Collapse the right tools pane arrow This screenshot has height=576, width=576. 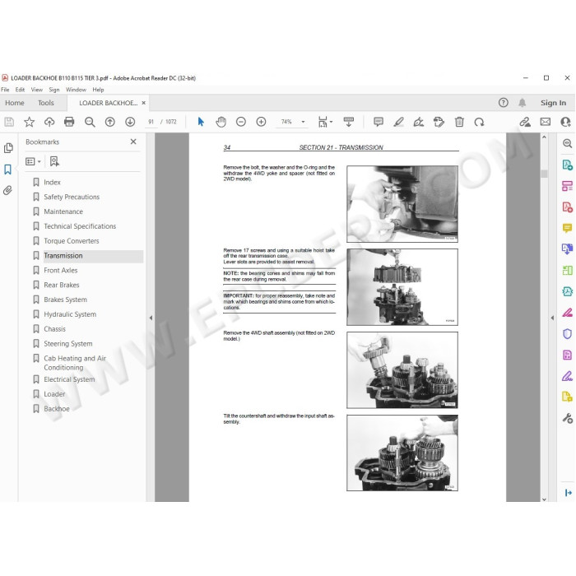click(552, 318)
